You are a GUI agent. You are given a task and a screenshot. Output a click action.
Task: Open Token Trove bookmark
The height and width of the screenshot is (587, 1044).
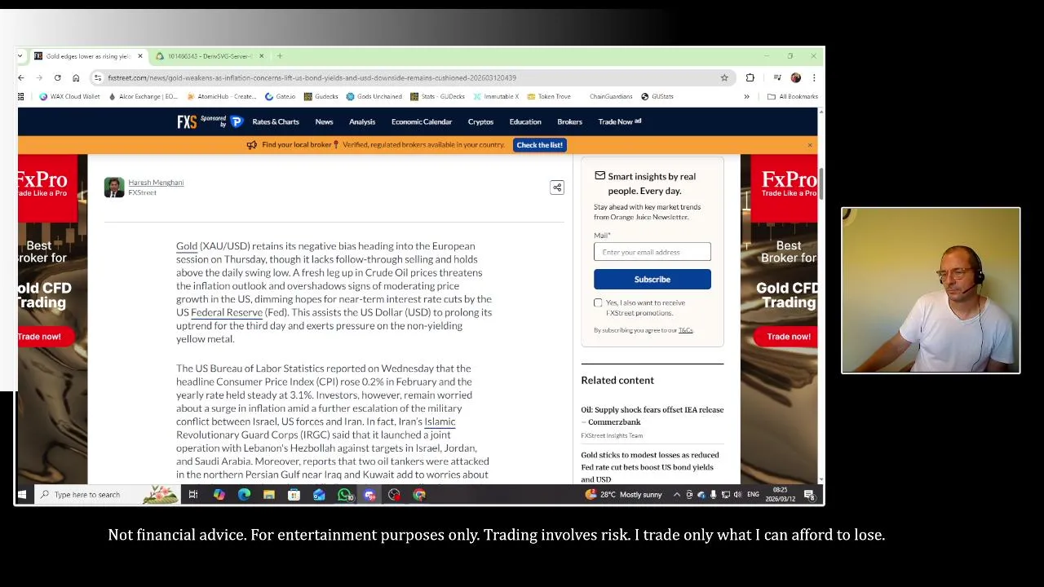tap(549, 96)
